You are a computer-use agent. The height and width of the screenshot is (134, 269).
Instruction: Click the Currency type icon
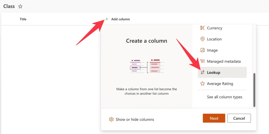202,28
